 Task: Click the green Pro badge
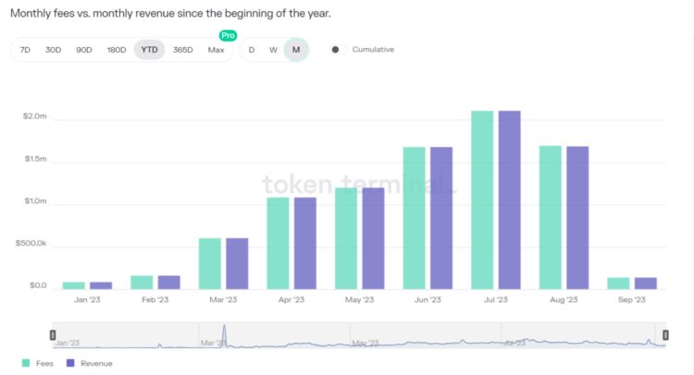tap(227, 35)
